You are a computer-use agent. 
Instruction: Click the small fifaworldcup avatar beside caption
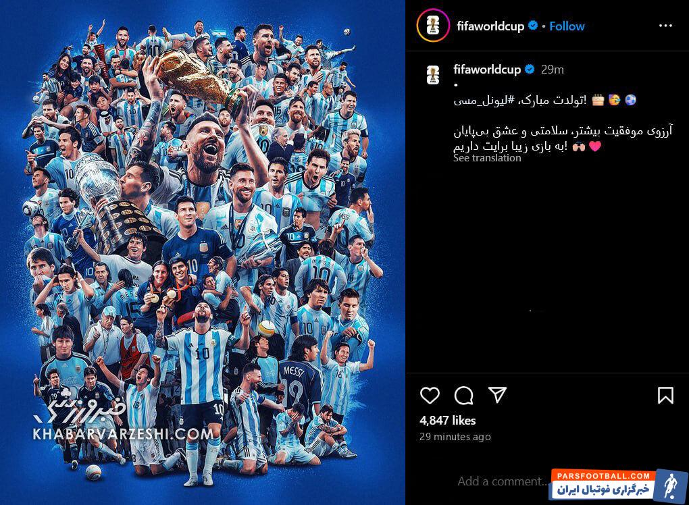pyautogui.click(x=433, y=75)
